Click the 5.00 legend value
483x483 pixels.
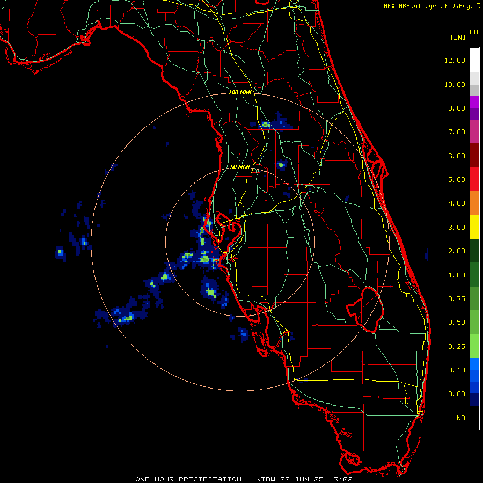(457, 180)
